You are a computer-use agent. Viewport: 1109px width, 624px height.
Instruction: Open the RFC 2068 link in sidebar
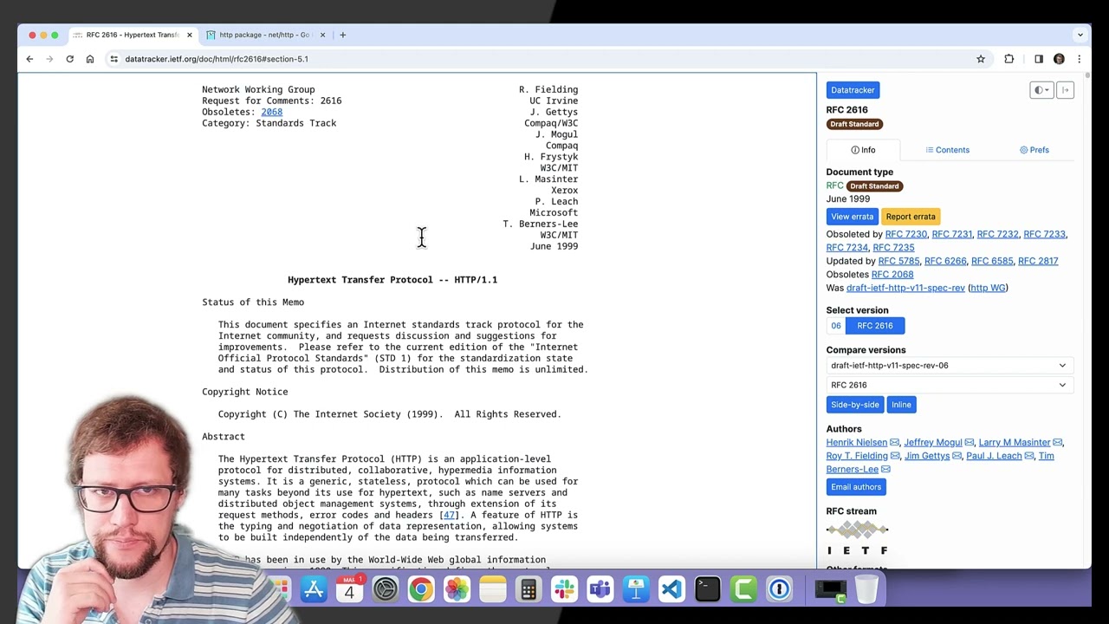pyautogui.click(x=892, y=275)
